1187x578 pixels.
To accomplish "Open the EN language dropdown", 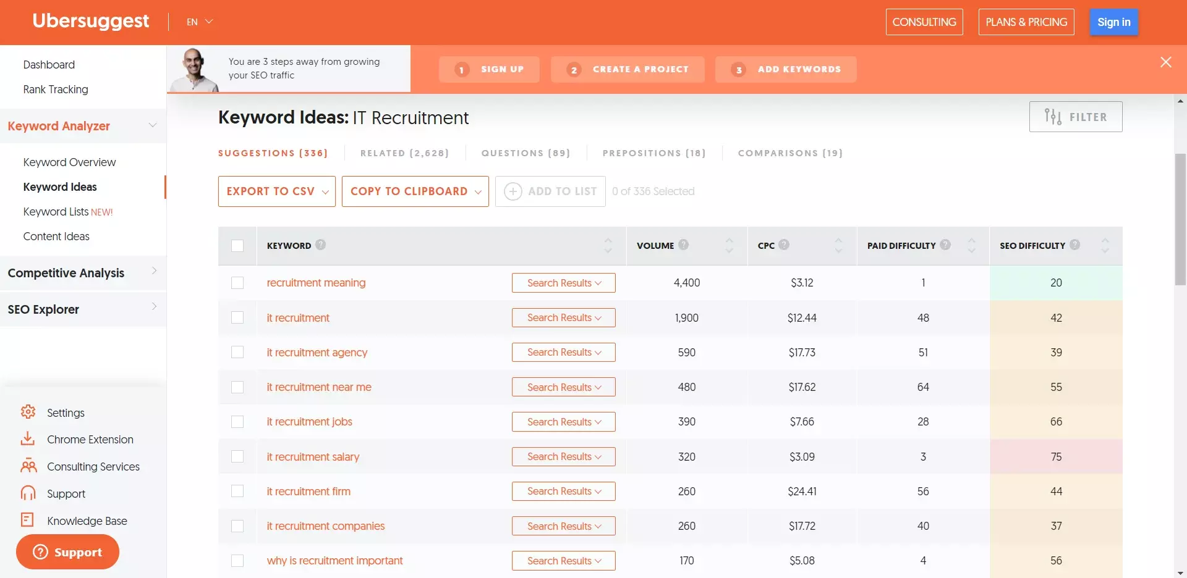I will point(200,22).
